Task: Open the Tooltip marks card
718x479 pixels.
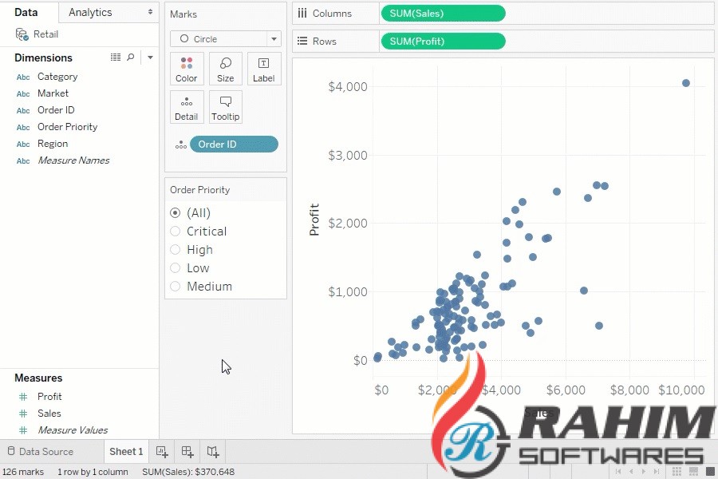Action: 225,107
